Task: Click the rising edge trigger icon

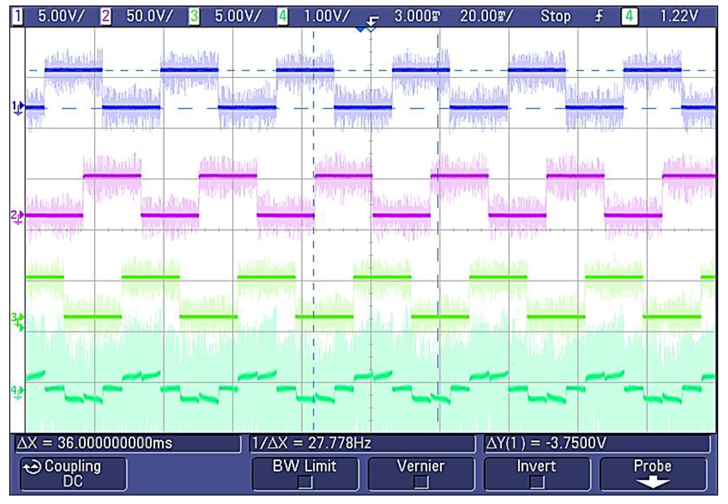Action: point(599,16)
